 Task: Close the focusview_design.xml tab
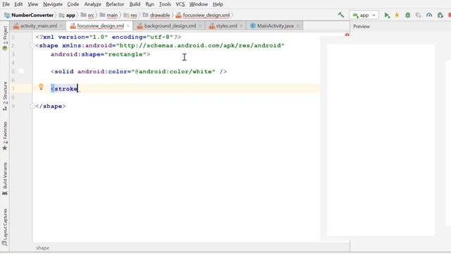(128, 26)
